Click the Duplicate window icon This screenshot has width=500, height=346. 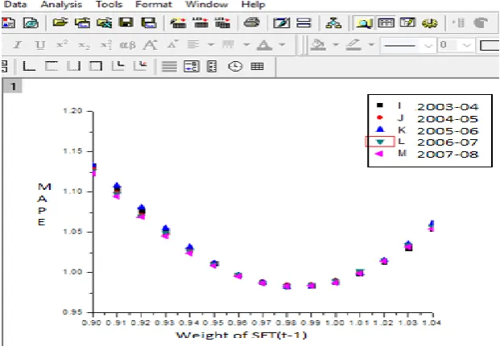click(304, 23)
